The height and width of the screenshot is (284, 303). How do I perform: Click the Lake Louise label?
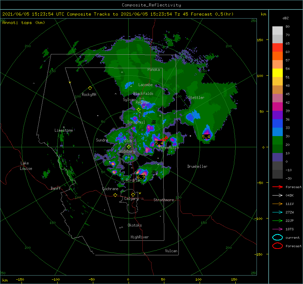[26, 166]
